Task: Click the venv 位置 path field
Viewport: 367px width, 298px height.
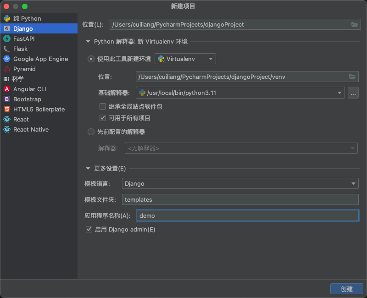Action: click(x=247, y=77)
